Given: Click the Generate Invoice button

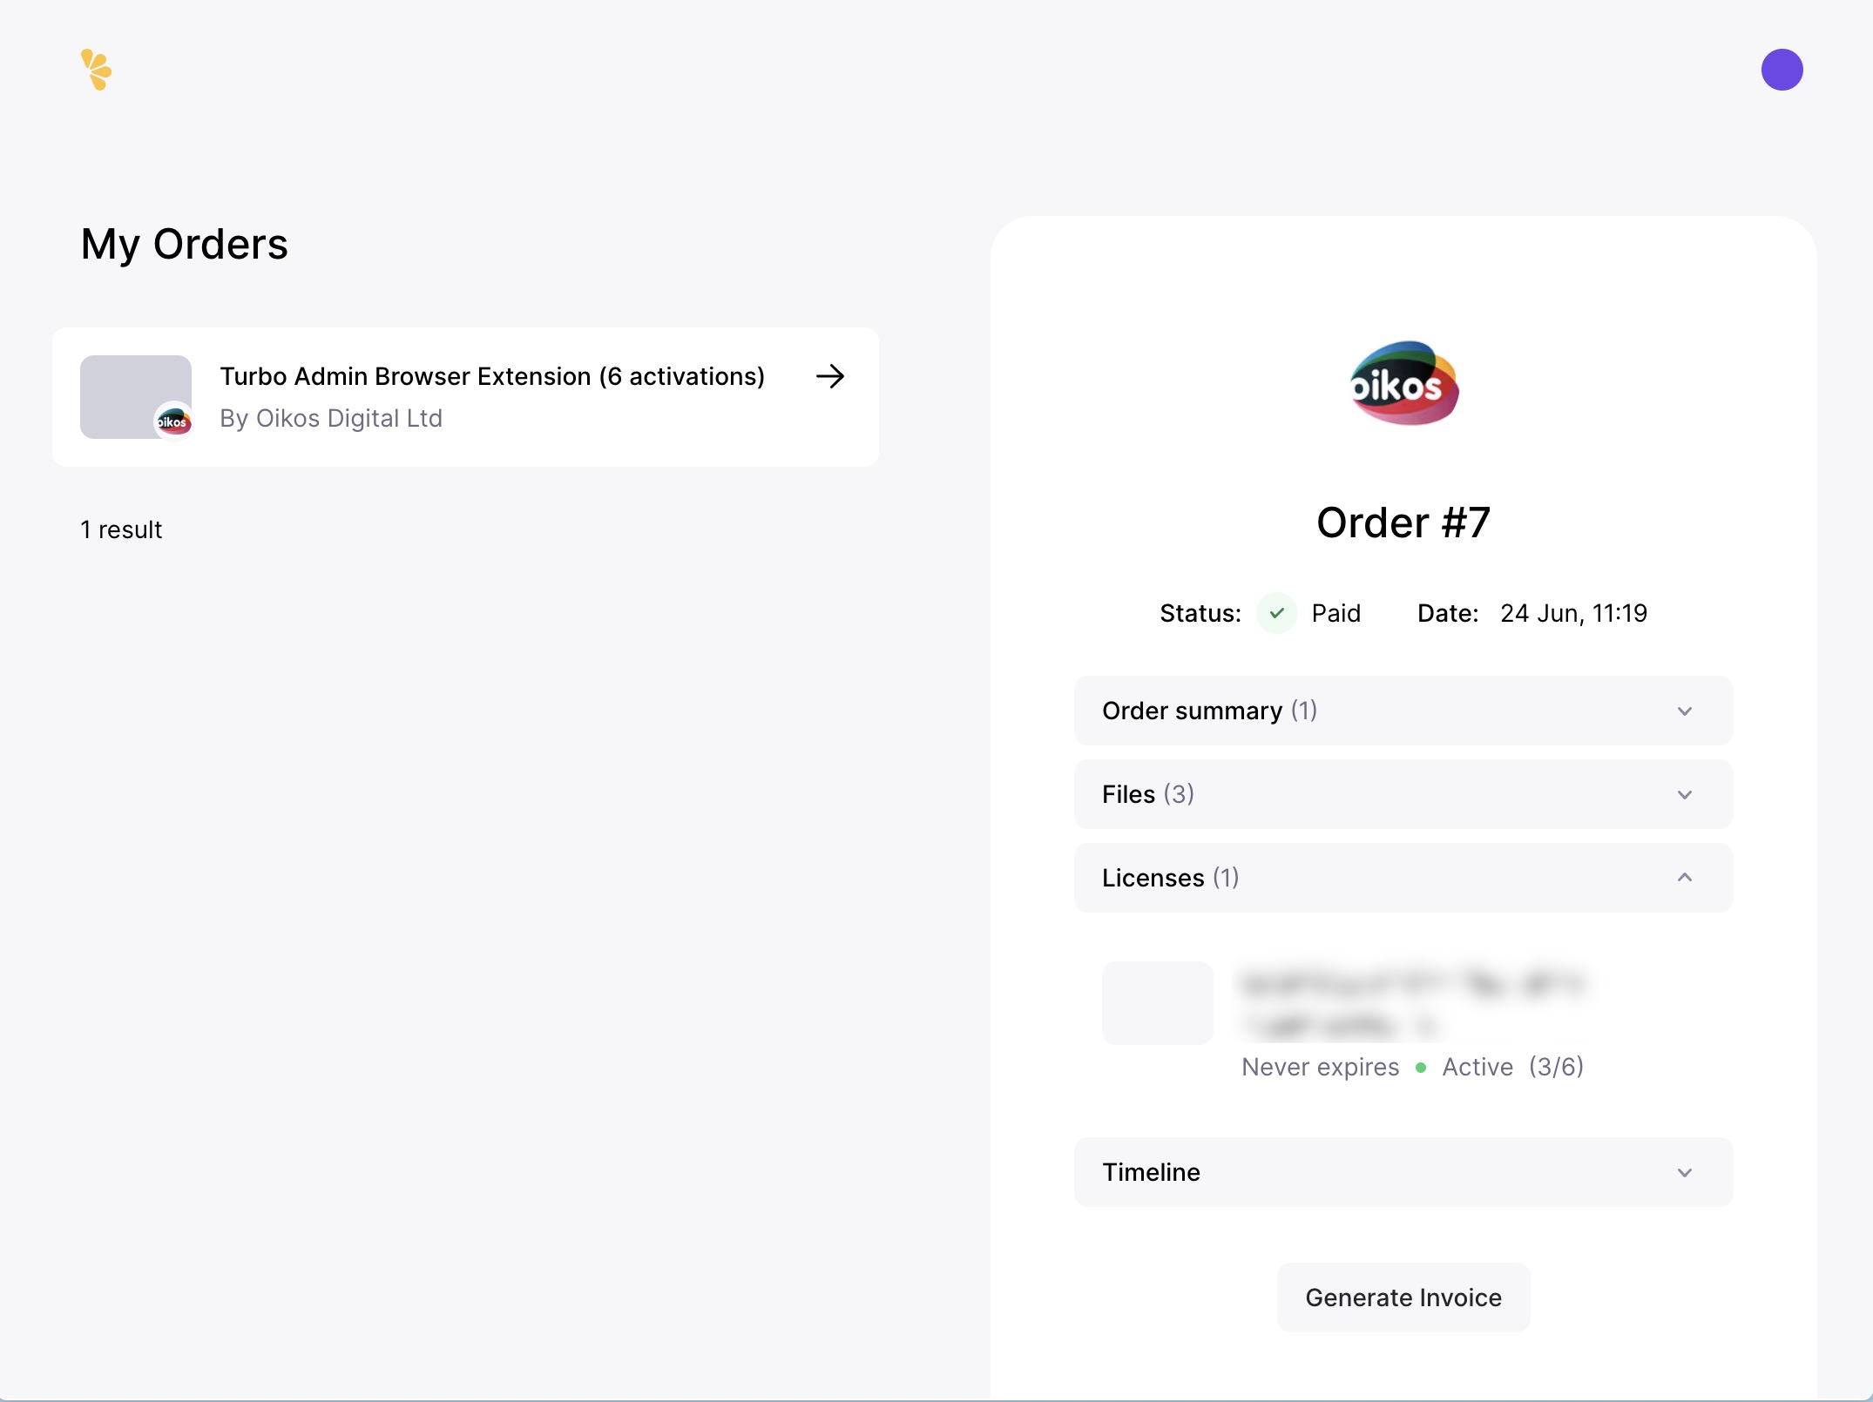Looking at the screenshot, I should [1403, 1298].
